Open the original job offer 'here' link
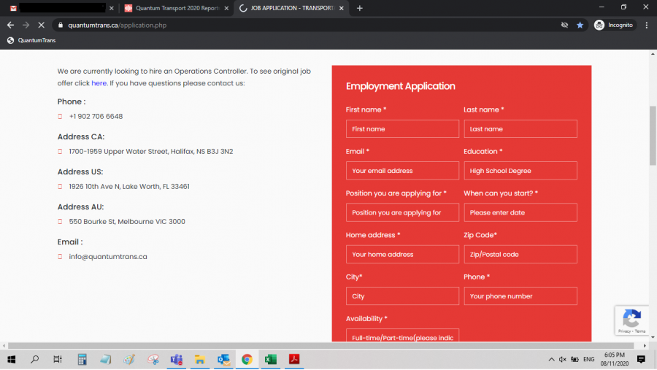This screenshot has height=370, width=657. click(x=99, y=83)
